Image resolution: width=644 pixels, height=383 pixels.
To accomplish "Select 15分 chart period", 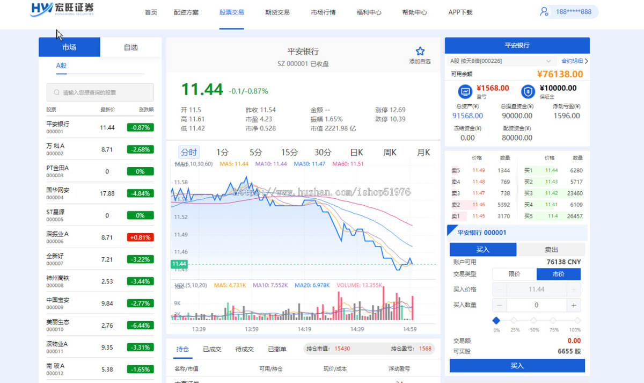I will pyautogui.click(x=289, y=152).
